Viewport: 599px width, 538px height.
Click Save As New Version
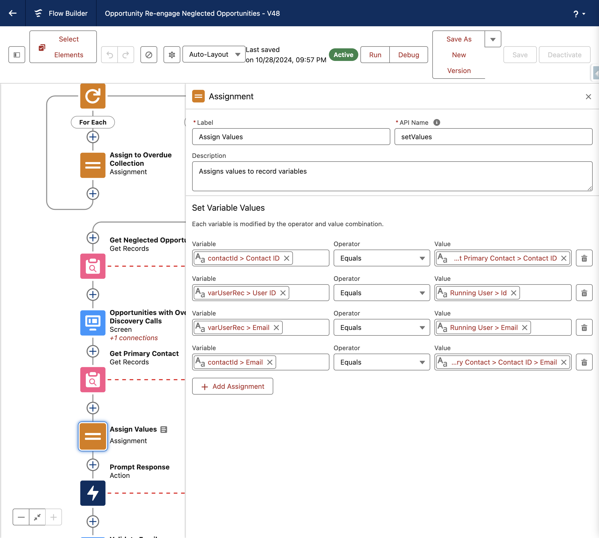click(459, 55)
